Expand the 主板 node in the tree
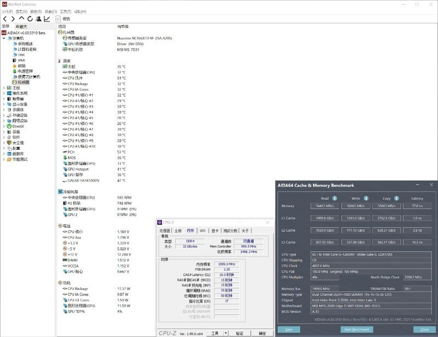 [3, 88]
